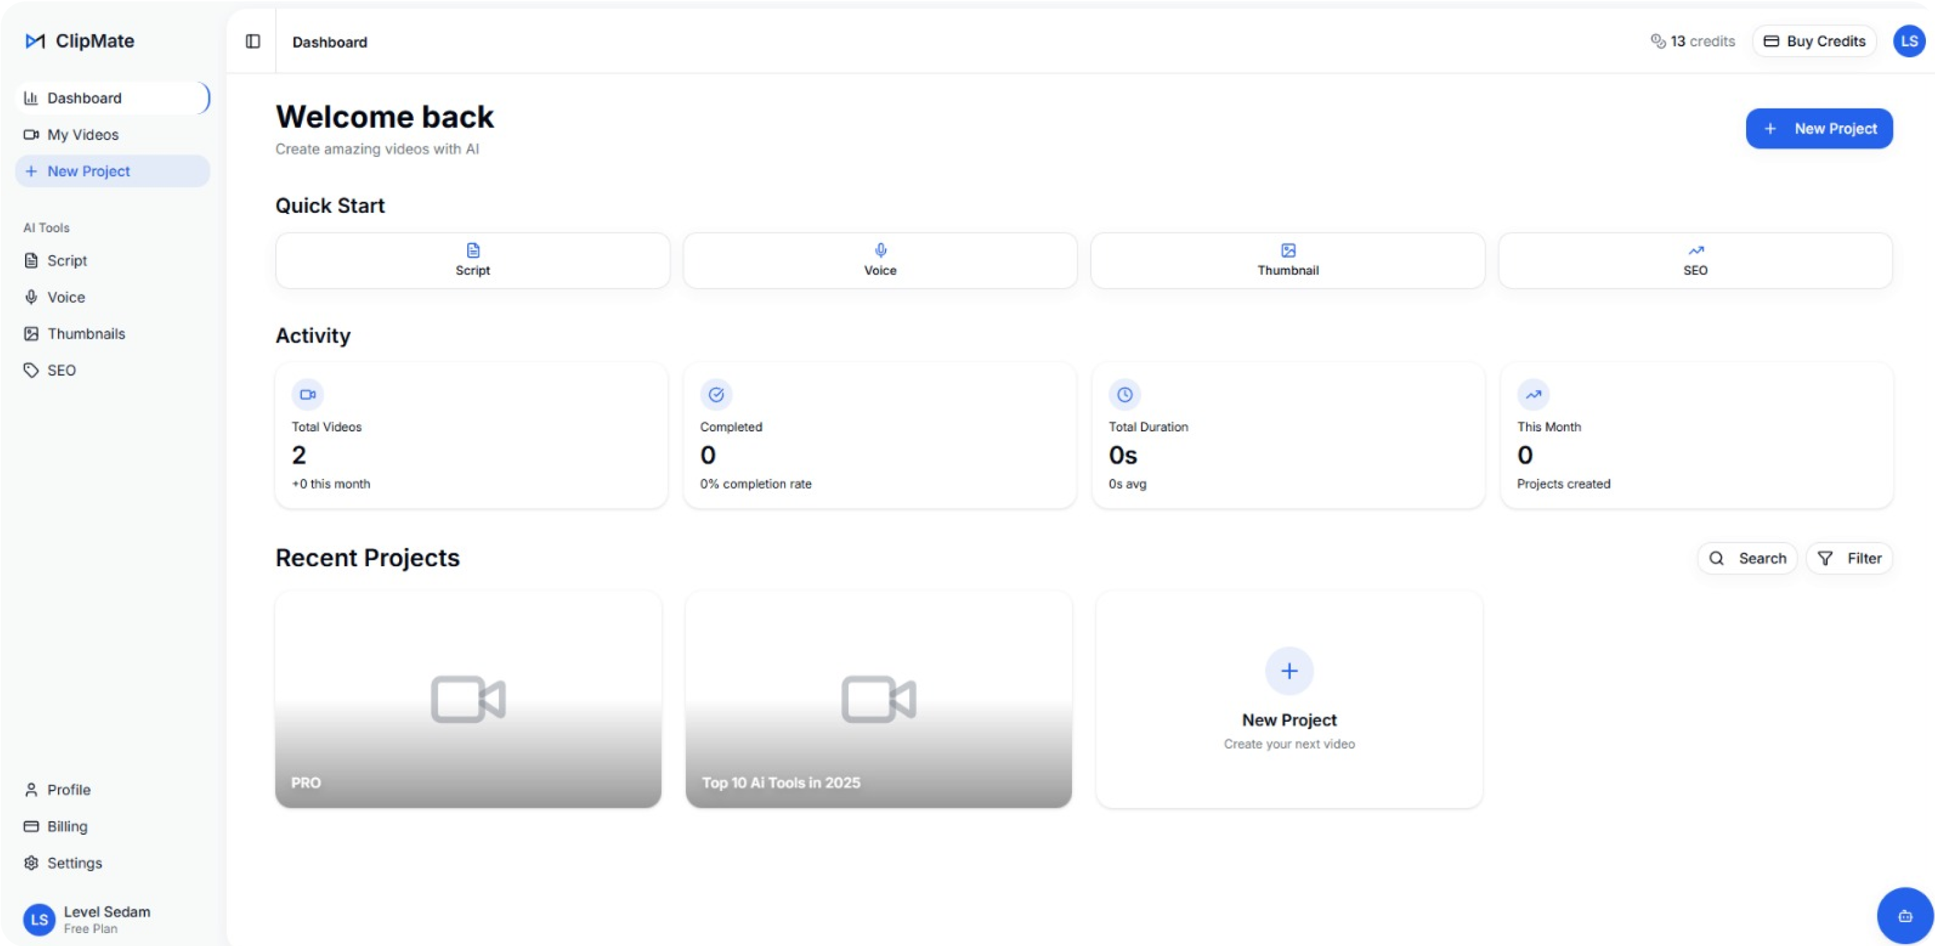Click the 13 credits indicator
Screen dimensions: 1935x946
pyautogui.click(x=1692, y=41)
